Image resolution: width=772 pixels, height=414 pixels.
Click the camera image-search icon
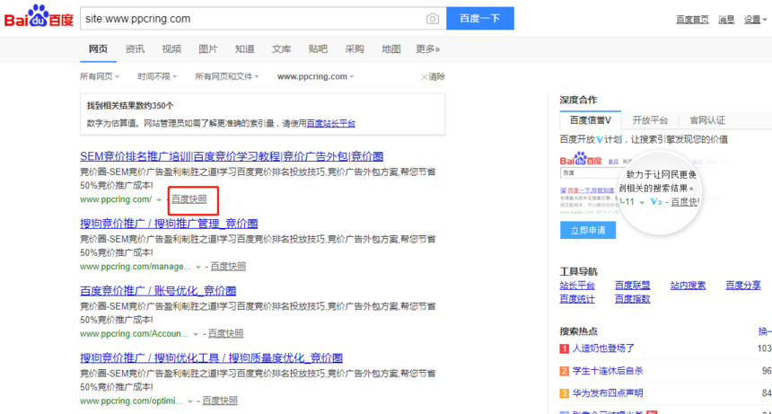coord(433,19)
